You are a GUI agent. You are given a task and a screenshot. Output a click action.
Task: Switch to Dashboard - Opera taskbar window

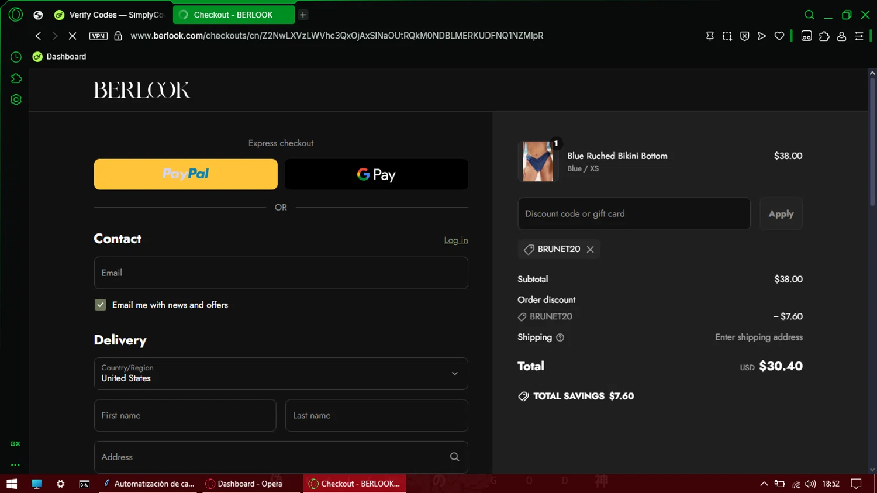point(251,484)
